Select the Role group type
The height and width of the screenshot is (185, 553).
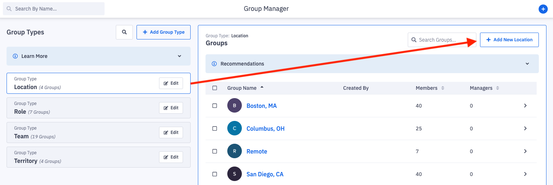click(98, 108)
